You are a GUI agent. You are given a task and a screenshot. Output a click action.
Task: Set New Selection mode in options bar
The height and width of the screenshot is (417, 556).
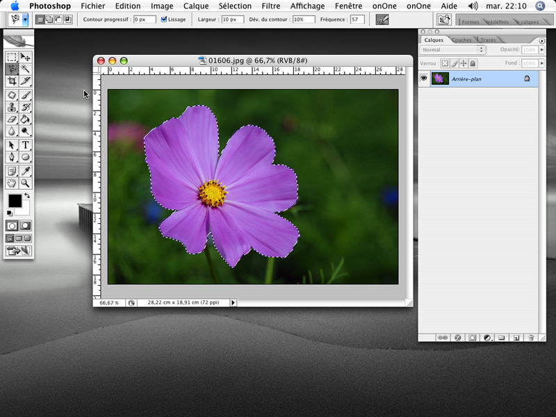tap(40, 20)
